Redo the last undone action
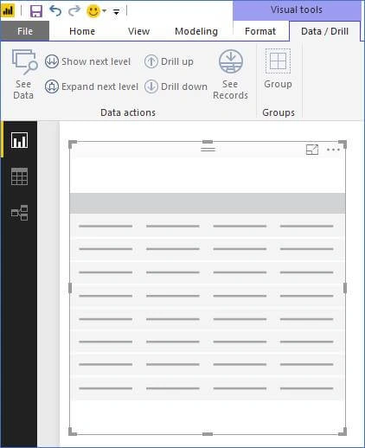 pos(74,11)
